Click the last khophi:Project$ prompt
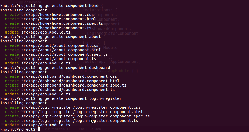The width and height of the screenshot is (249, 132). (18, 129)
